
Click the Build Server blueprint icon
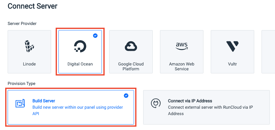[20, 104]
